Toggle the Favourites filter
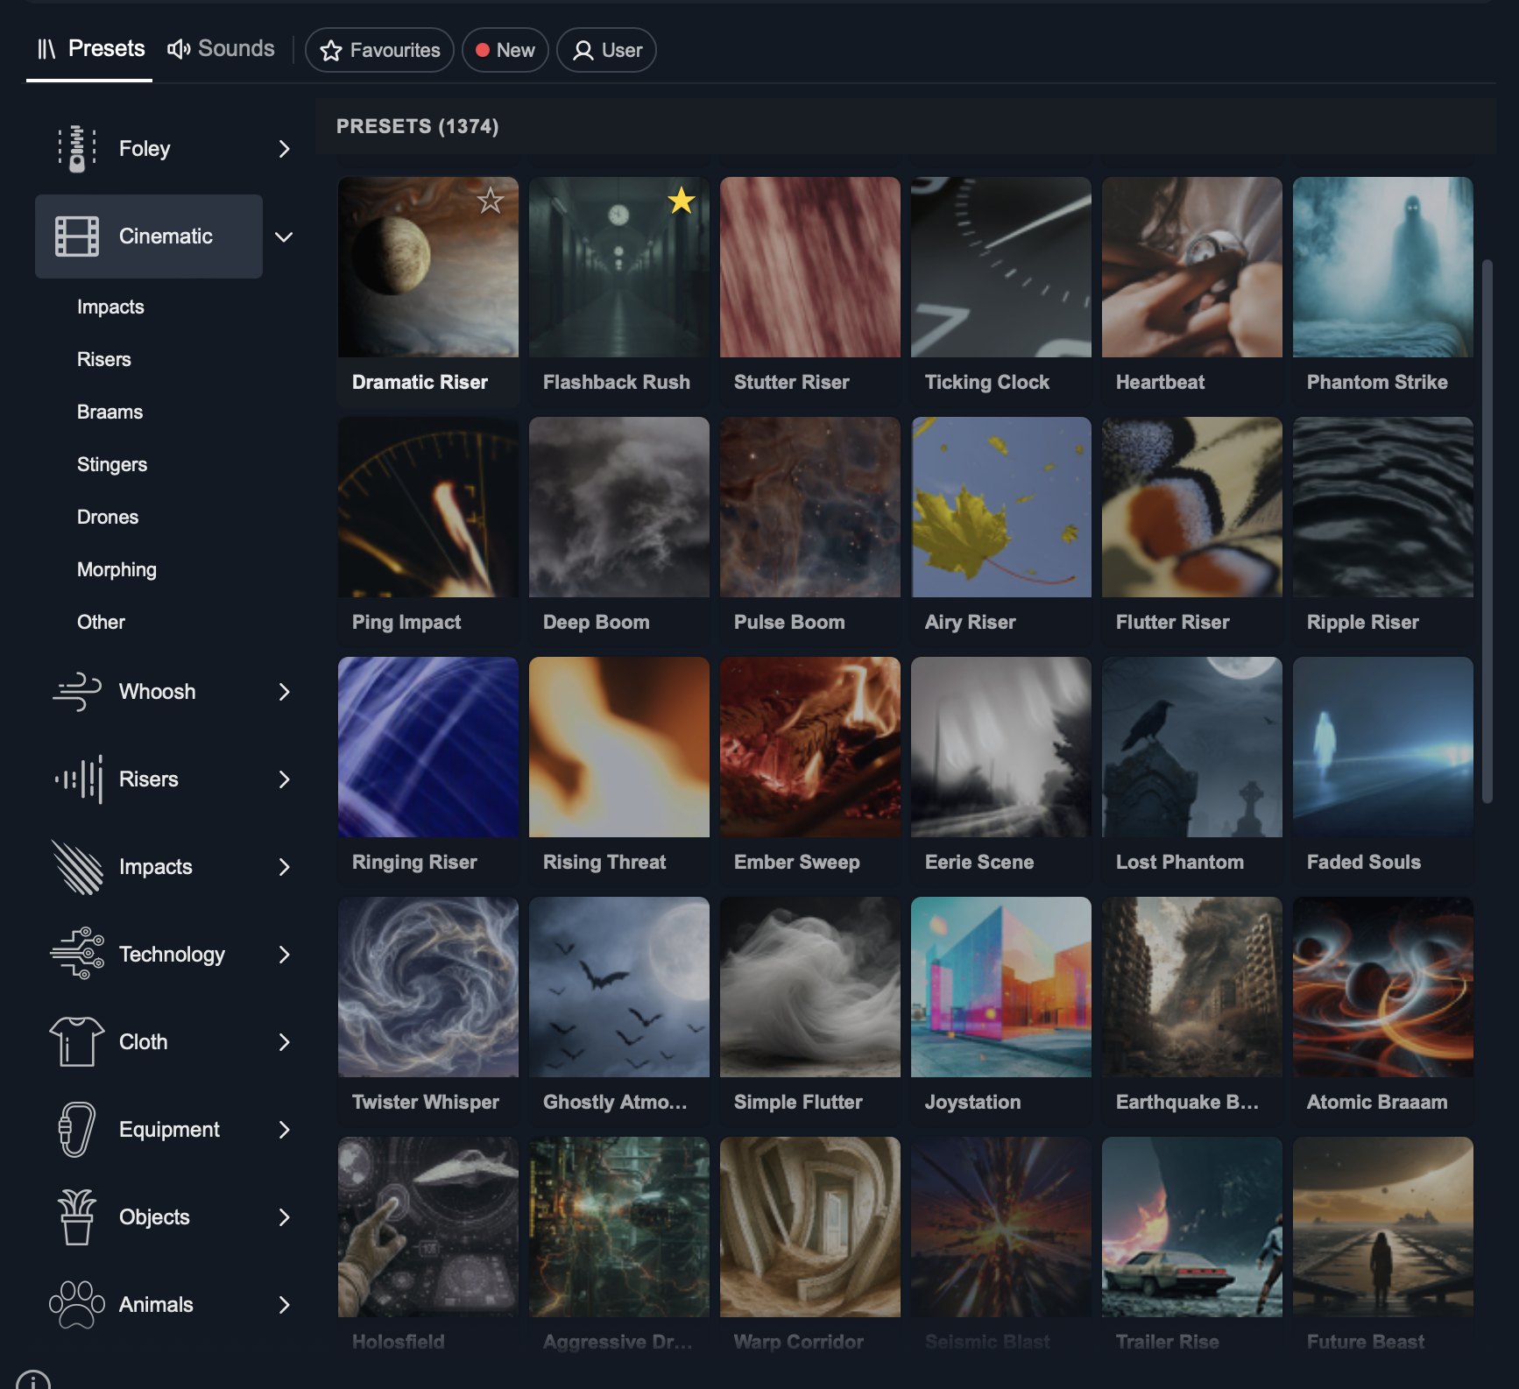The image size is (1519, 1389). click(x=379, y=50)
